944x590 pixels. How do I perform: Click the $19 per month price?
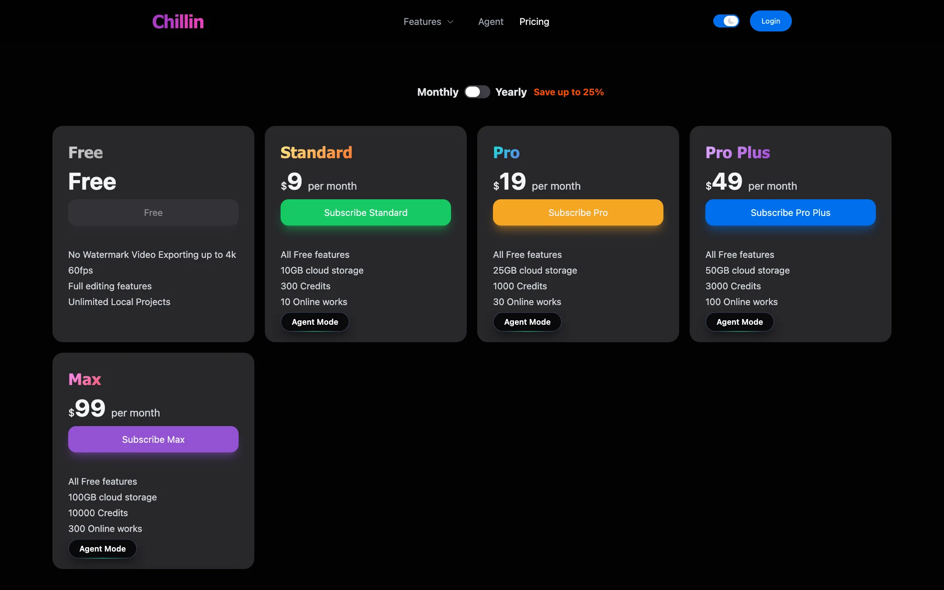[x=537, y=182]
